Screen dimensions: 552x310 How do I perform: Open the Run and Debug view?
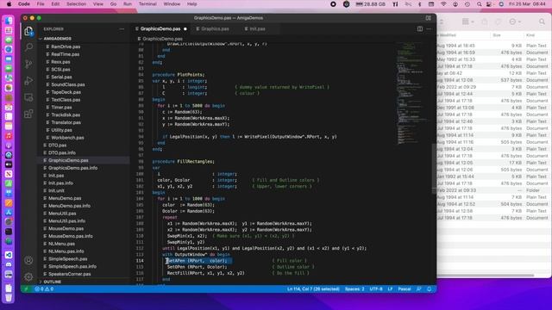click(x=28, y=81)
